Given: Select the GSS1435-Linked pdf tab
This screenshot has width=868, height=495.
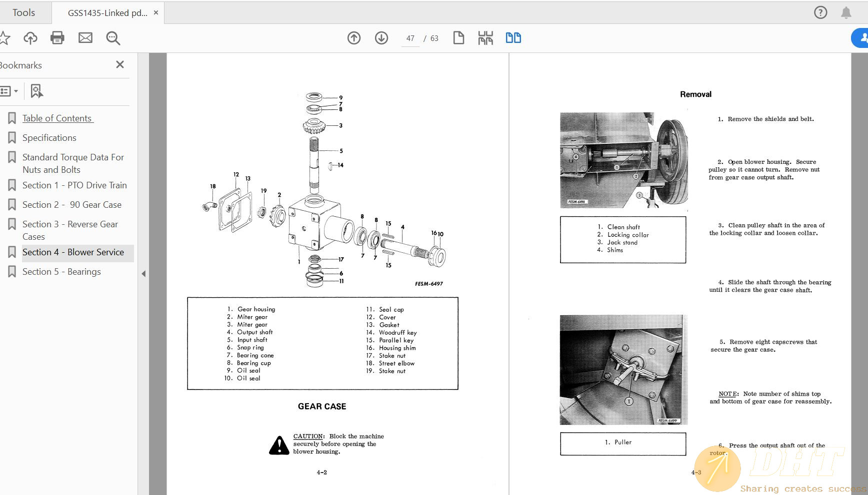Looking at the screenshot, I should pos(107,13).
